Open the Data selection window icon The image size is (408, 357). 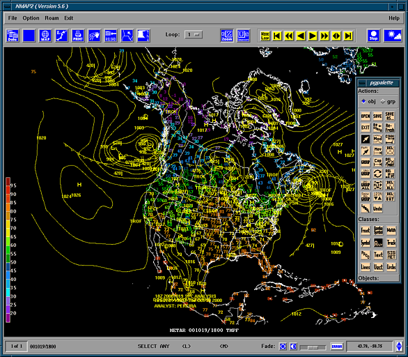pyautogui.click(x=13, y=36)
